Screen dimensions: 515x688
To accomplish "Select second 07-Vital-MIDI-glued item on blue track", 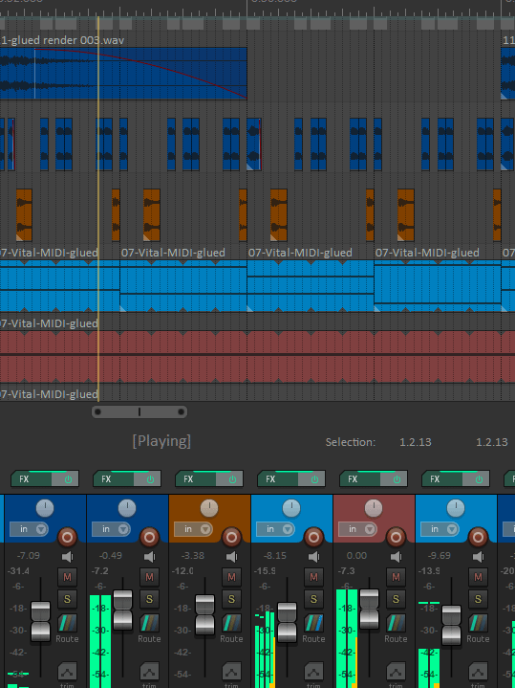I will click(x=183, y=286).
